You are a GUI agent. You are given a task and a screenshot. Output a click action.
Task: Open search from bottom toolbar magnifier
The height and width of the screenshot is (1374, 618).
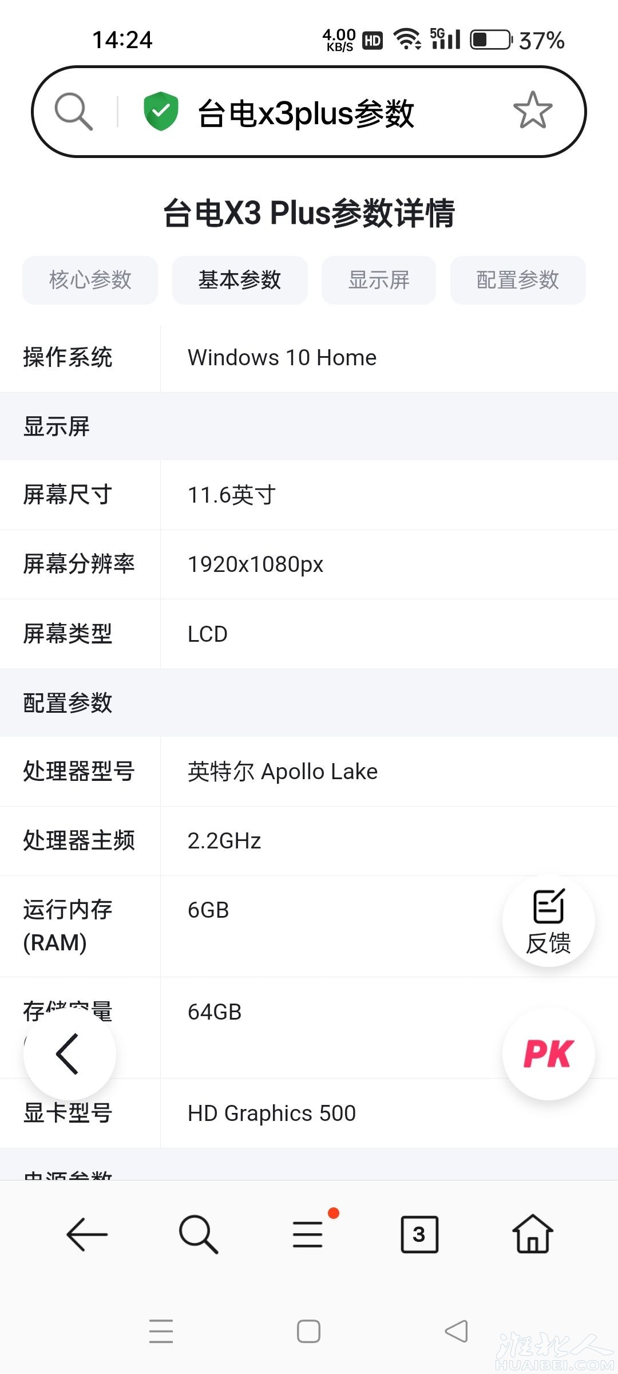[198, 1234]
